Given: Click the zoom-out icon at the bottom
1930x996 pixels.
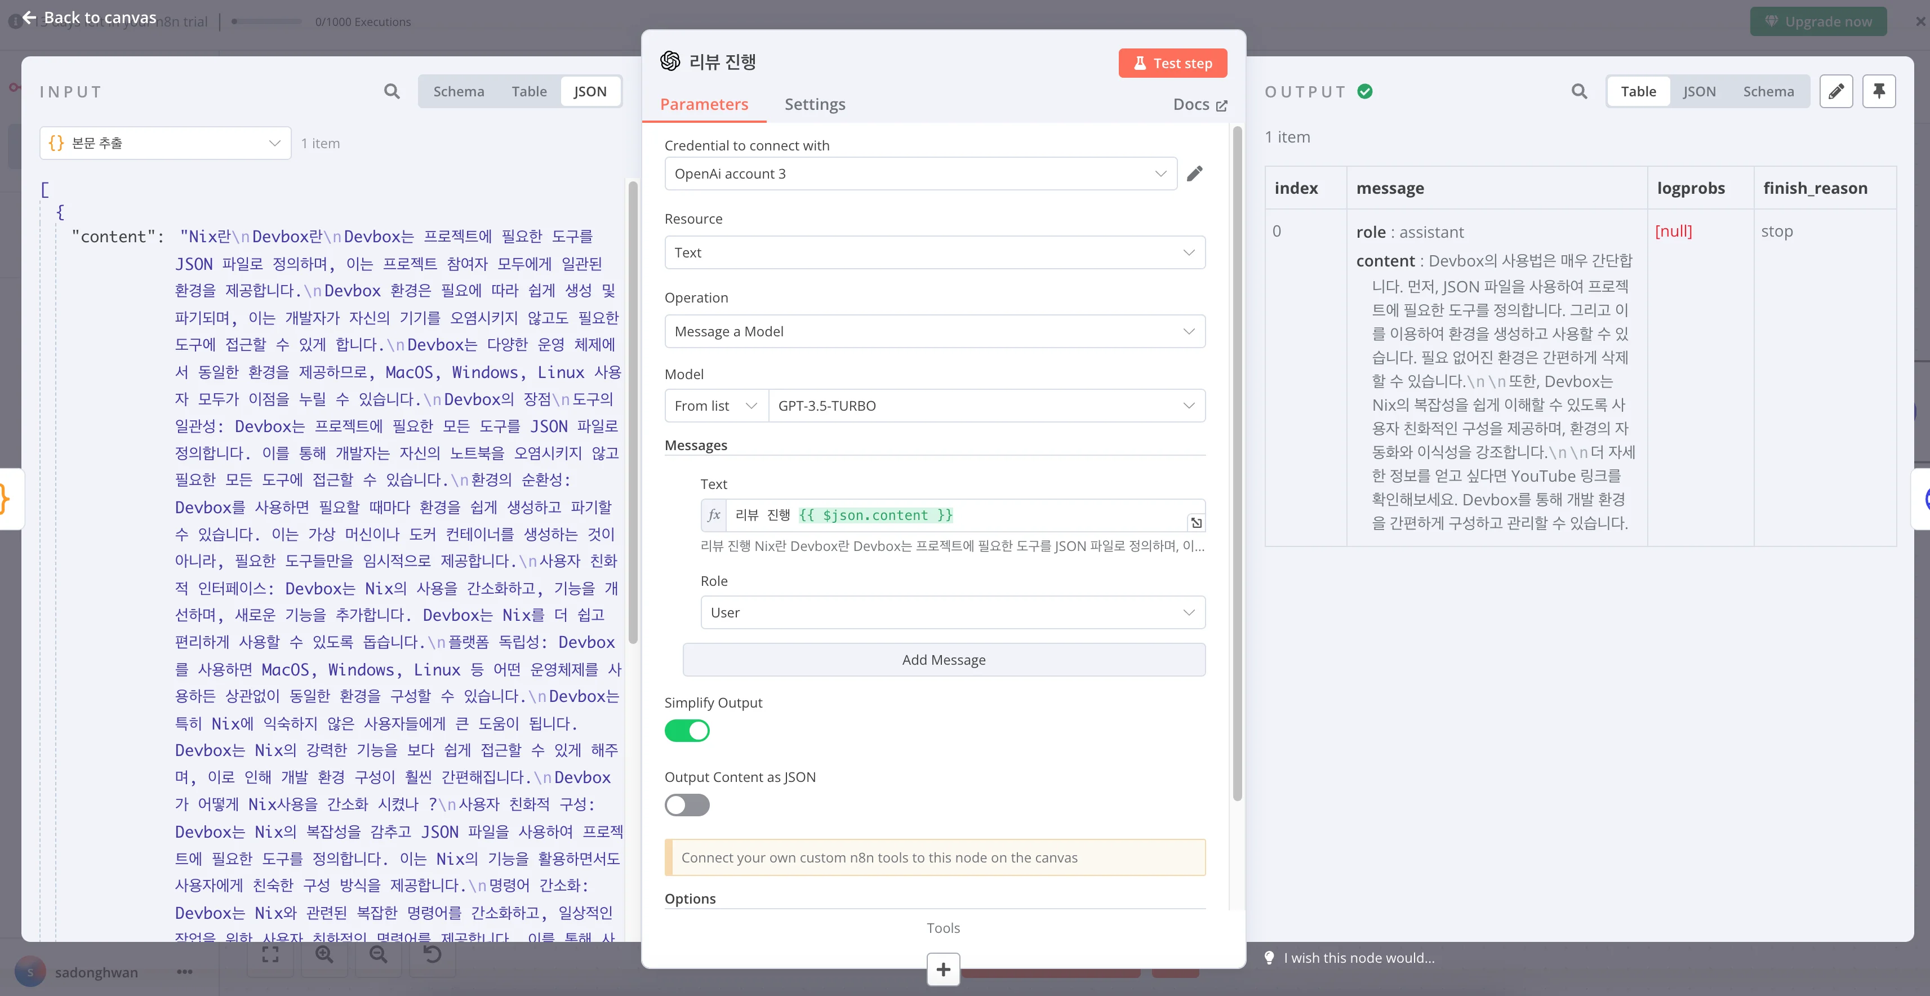Looking at the screenshot, I should (x=379, y=954).
